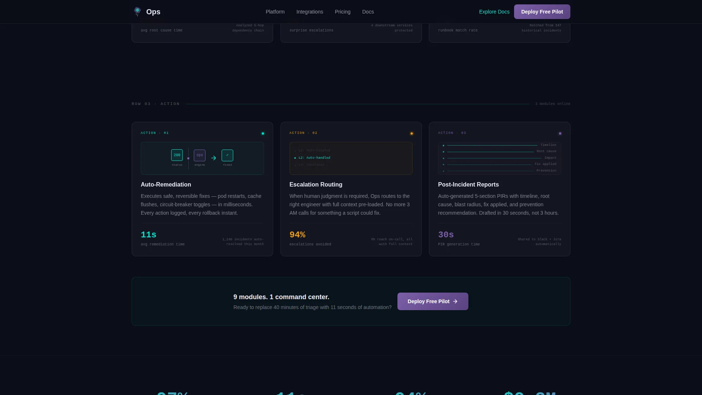Select the Post-Incident Reports card title
The width and height of the screenshot is (702, 395).
468,185
